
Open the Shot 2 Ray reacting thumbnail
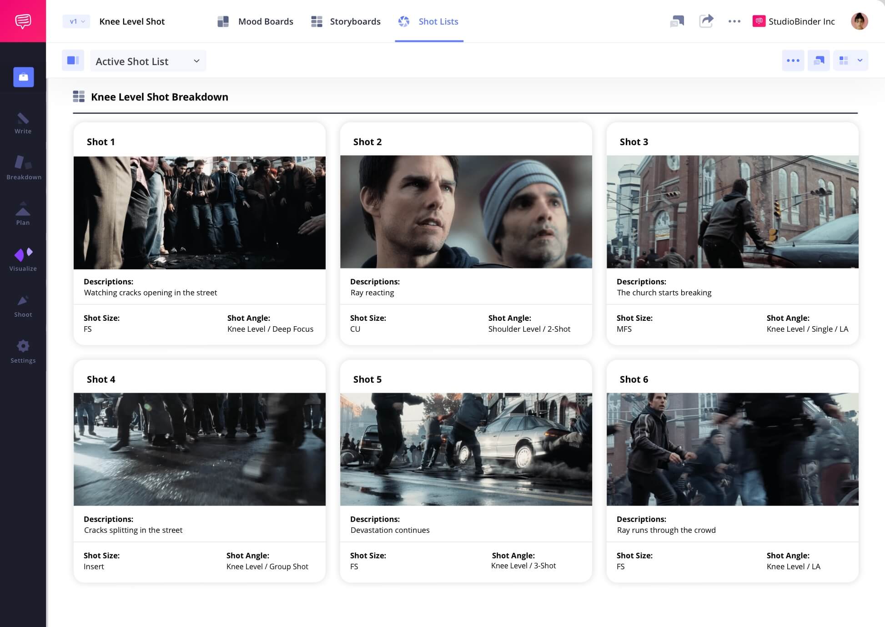(x=466, y=212)
